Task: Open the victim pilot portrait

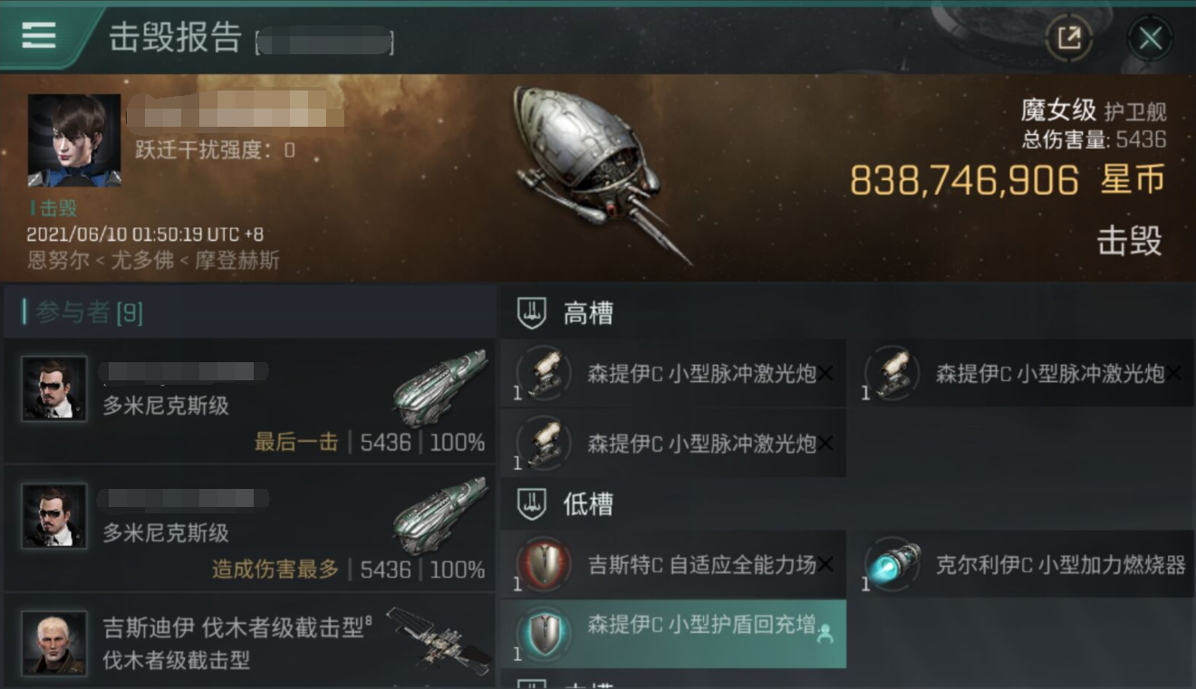Action: (74, 140)
